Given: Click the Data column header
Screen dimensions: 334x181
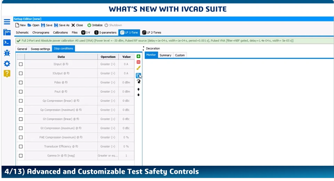Looking at the screenshot, I should [x=61, y=57].
